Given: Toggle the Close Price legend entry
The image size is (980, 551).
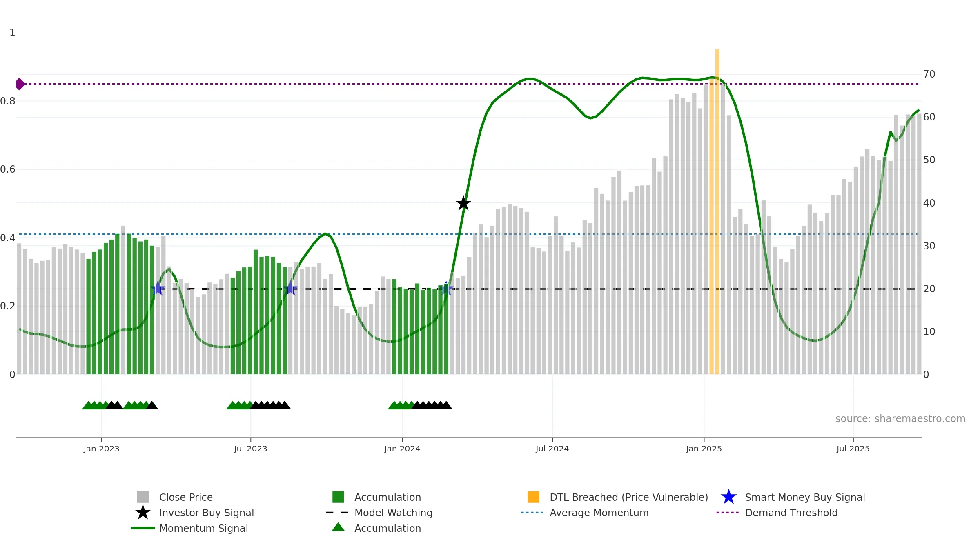Looking at the screenshot, I should 175,497.
